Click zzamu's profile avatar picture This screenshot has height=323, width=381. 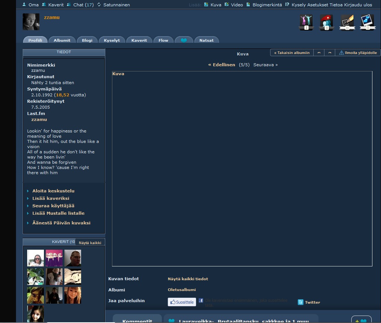point(31,22)
